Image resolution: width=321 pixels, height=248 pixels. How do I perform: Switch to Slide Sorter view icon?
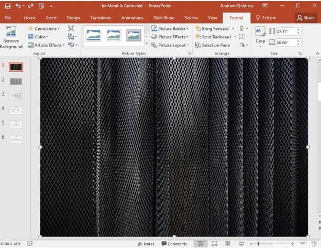point(214,244)
